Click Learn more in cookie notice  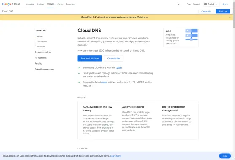pyautogui.click(x=115, y=156)
